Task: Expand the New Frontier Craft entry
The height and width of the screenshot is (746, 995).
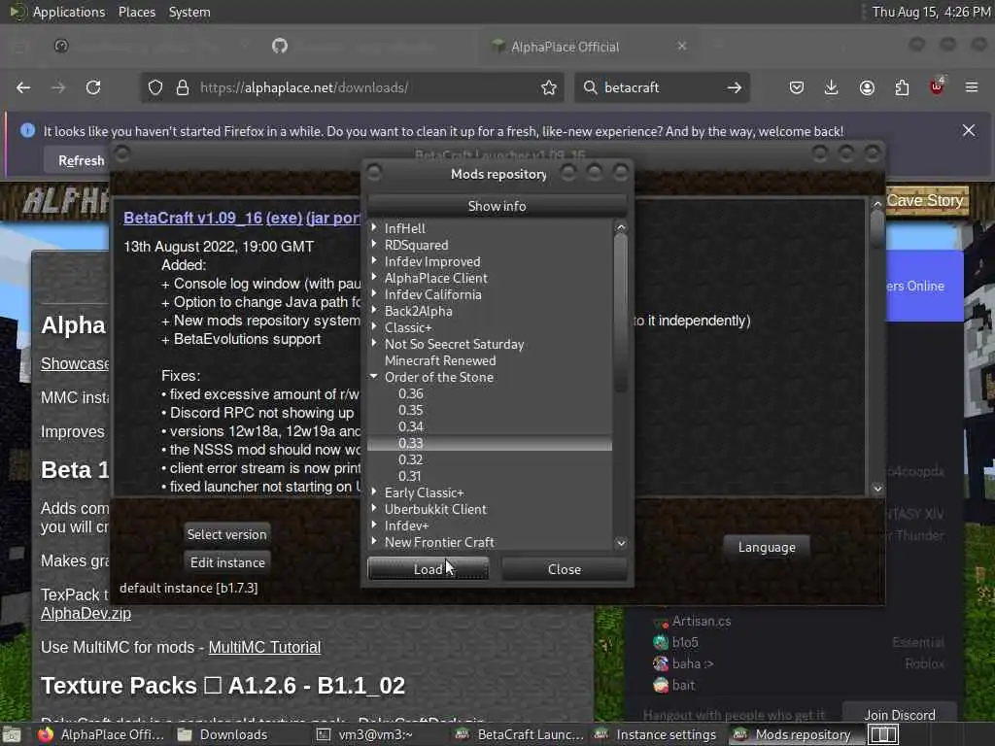Action: (374, 541)
